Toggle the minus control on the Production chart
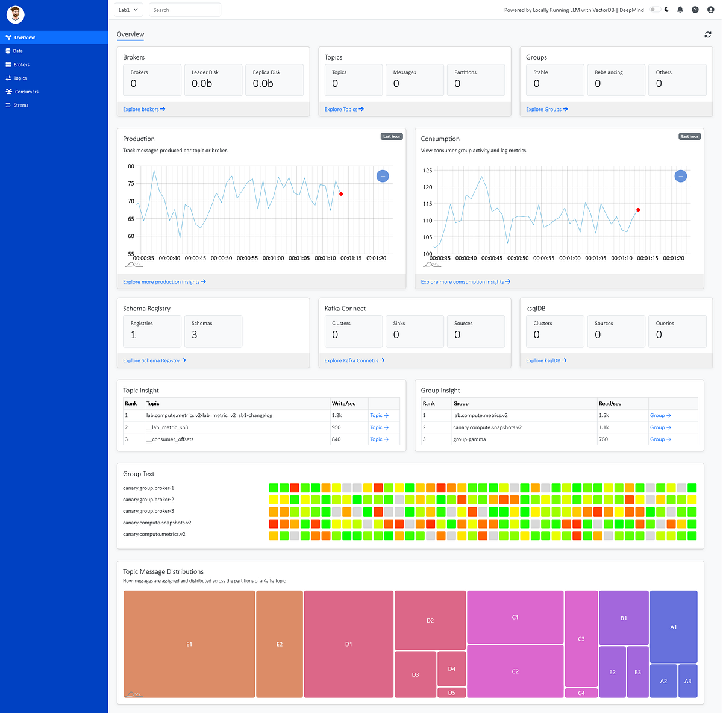723x713 pixels. 383,176
